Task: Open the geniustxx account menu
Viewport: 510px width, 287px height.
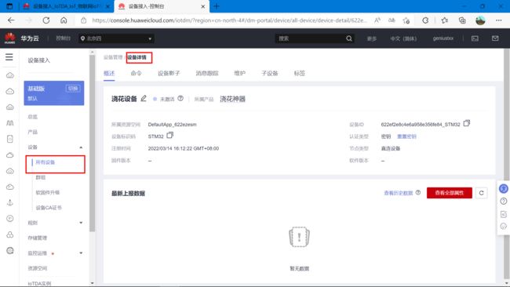Action: pyautogui.click(x=443, y=38)
